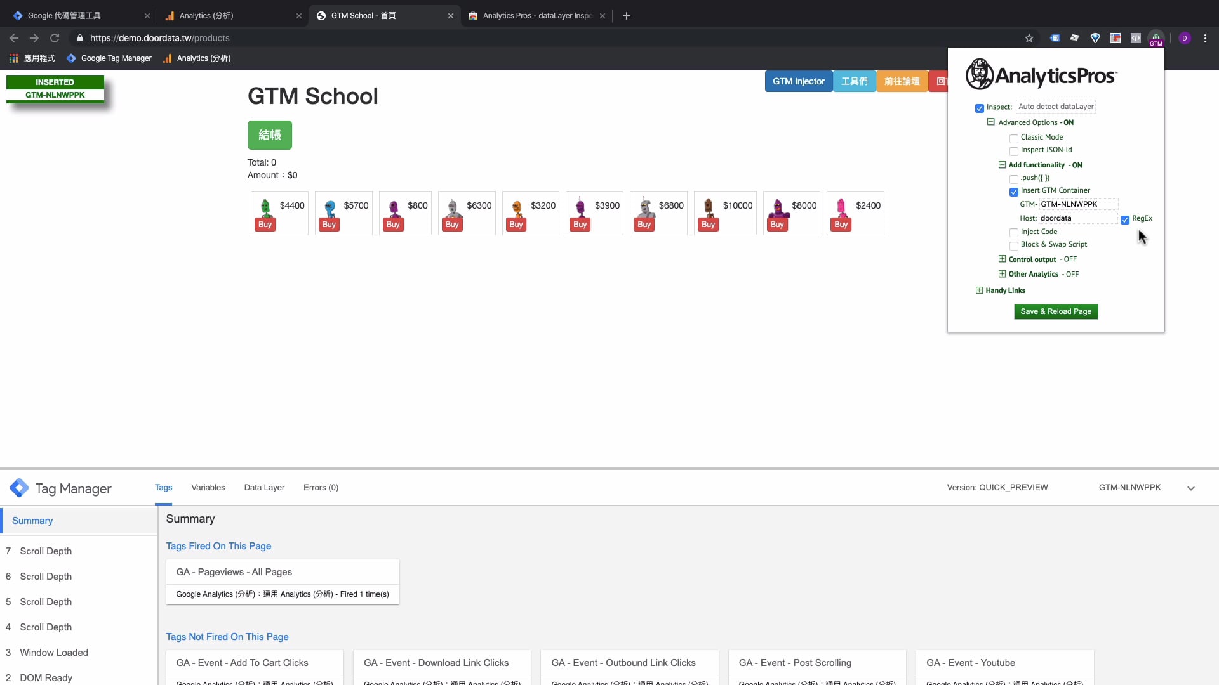
Task: Open Chrome three-dot menu
Action: [x=1205, y=38]
